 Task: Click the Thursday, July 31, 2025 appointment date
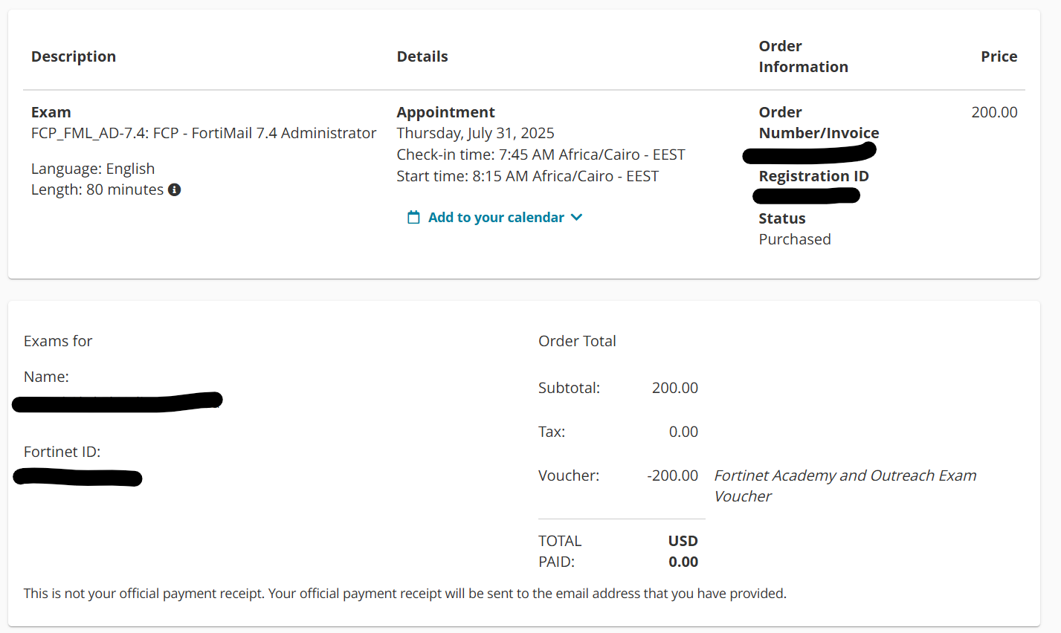click(x=475, y=133)
